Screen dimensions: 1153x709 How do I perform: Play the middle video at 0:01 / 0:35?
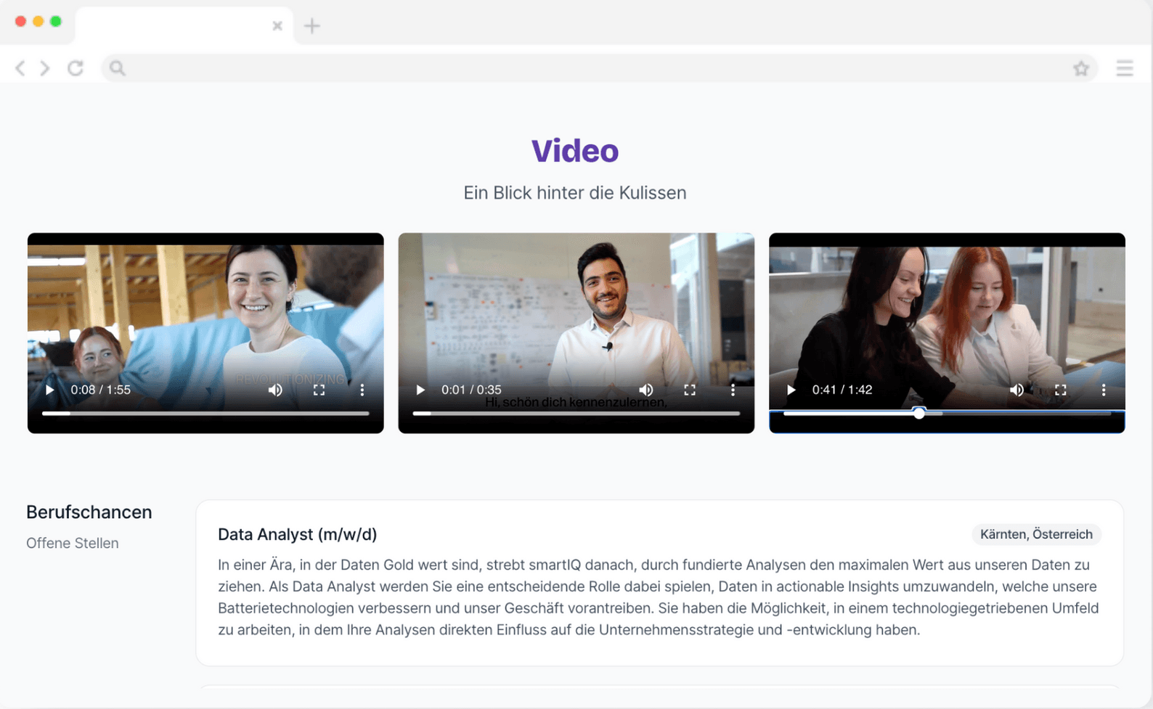tap(420, 390)
